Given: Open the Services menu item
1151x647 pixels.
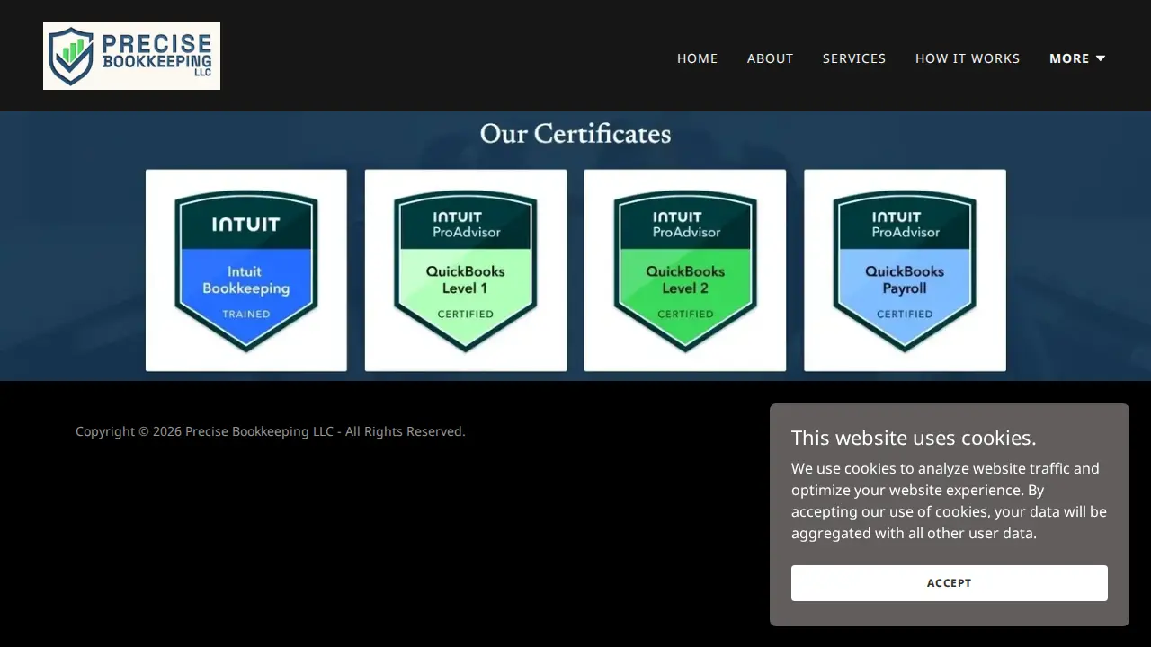Looking at the screenshot, I should (x=854, y=58).
